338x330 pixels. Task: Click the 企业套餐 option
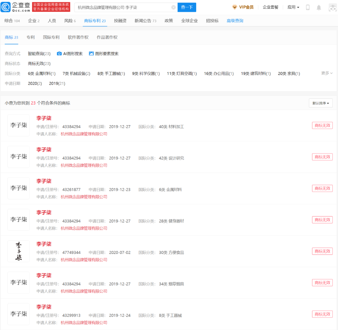[270, 7]
